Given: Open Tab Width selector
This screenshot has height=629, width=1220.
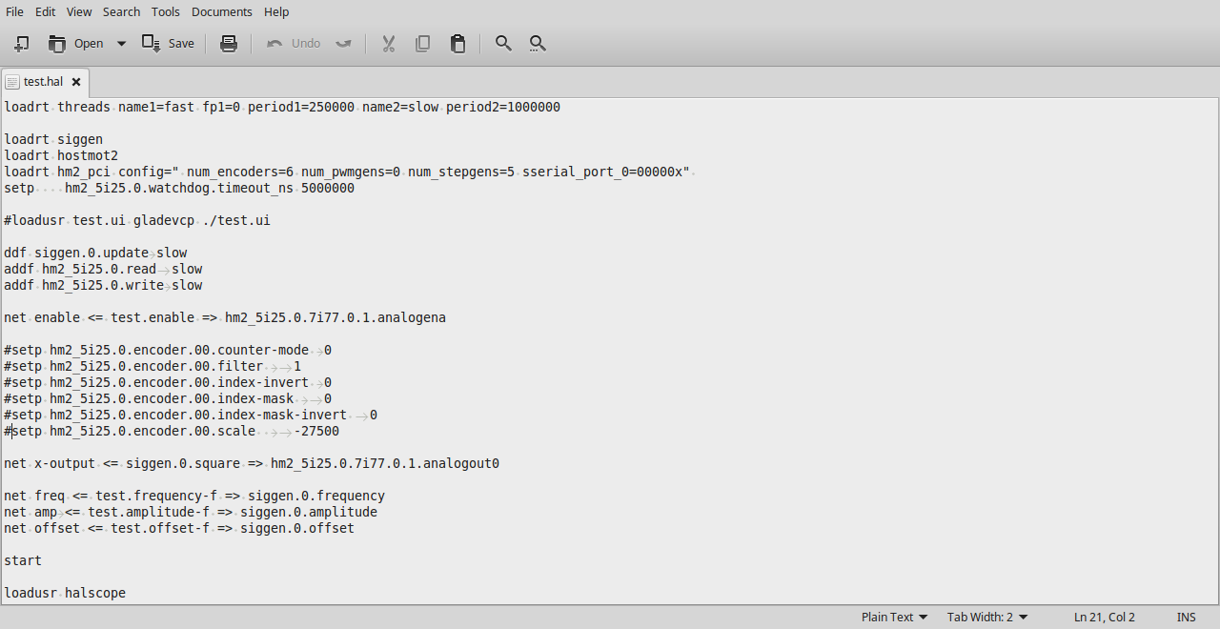Looking at the screenshot, I should click(987, 617).
